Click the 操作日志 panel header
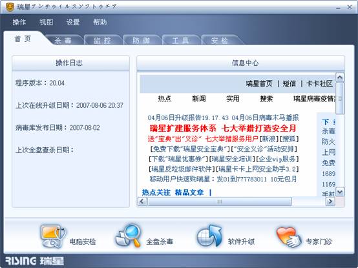Screen dimensions: 358x268 [x=71, y=63]
